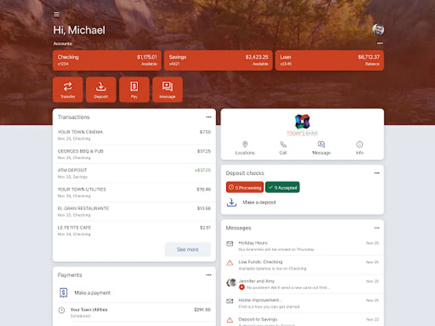Open the Deposit to Savings message
Image resolution: width=435 pixels, height=326 pixels.
point(302,320)
